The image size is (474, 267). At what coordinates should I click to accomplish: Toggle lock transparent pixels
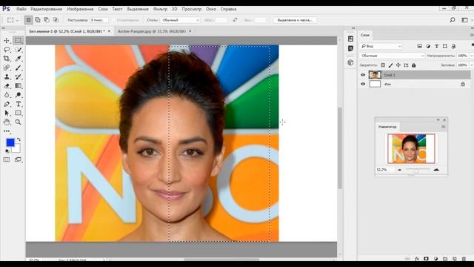pos(383,65)
